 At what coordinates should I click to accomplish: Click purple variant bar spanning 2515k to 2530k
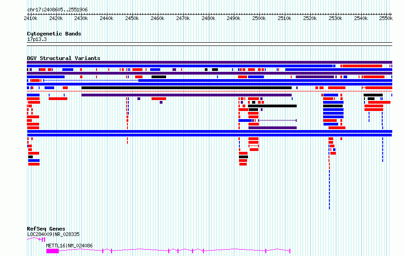pyautogui.click(x=315, y=77)
